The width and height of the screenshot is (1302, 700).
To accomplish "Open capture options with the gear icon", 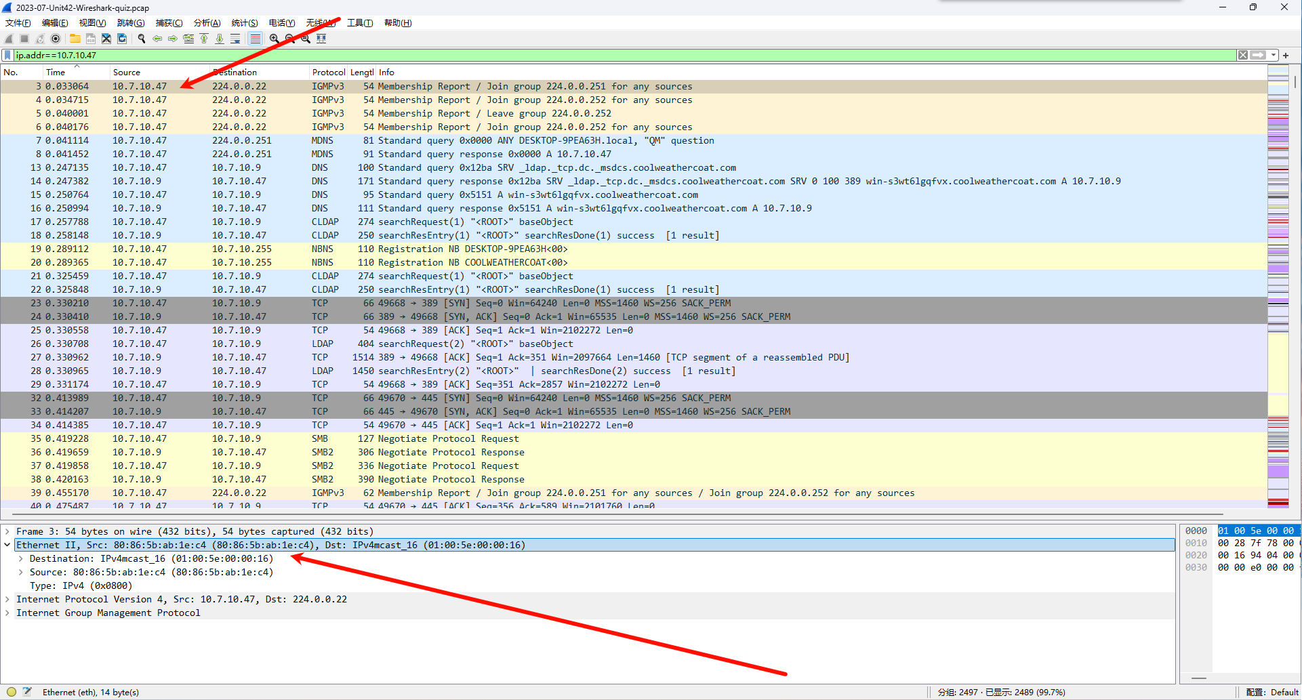I will (56, 39).
